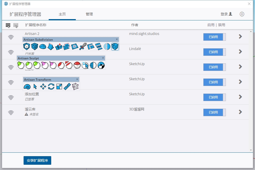
Task: Click the blue mask paint sphere icon
Action: [x=101, y=65]
